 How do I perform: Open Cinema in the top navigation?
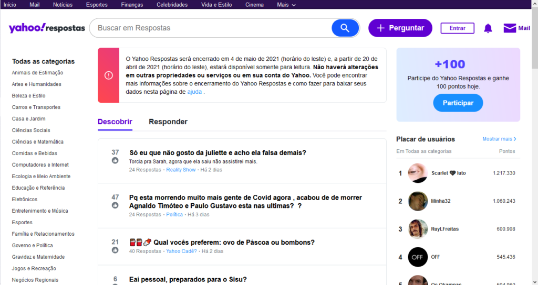255,5
